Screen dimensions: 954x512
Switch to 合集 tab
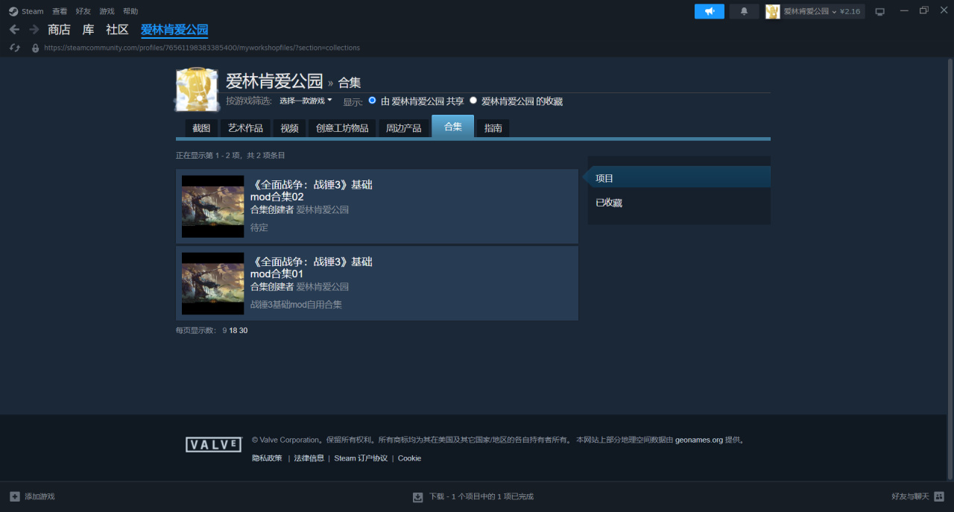453,127
